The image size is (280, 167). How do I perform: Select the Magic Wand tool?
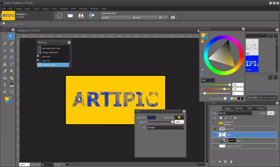(x=5, y=43)
